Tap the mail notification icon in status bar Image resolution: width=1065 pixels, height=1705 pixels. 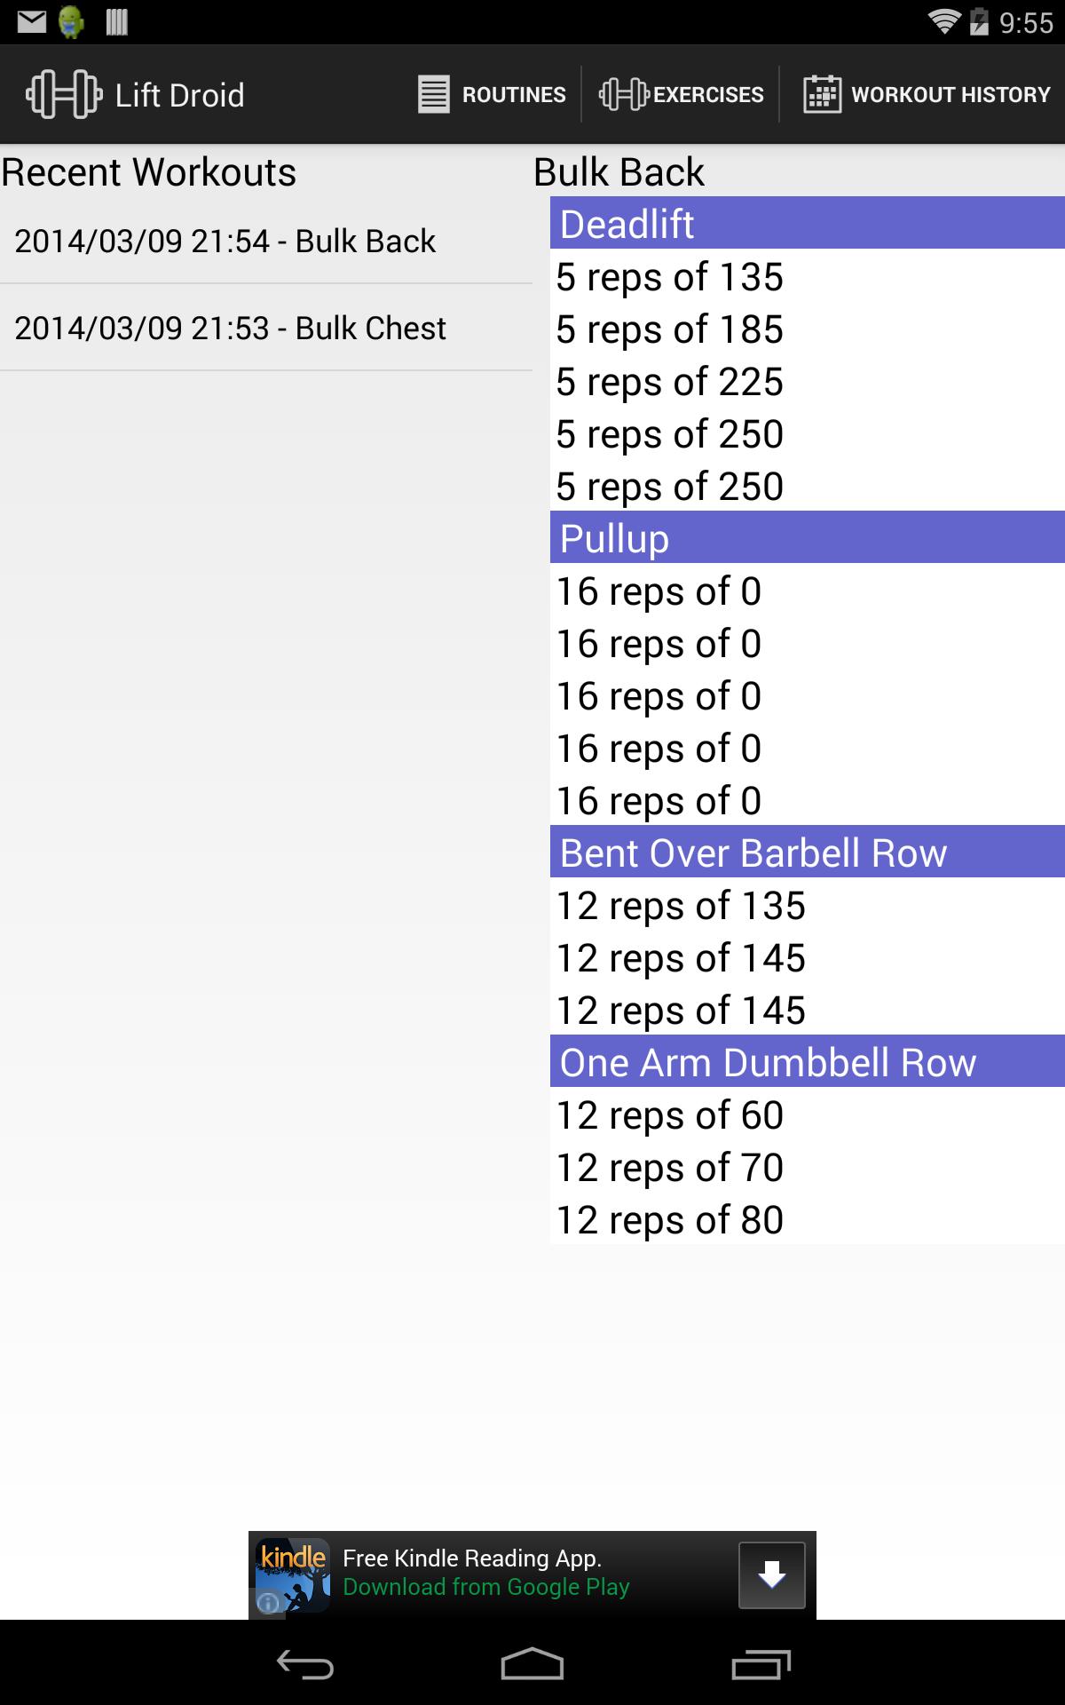tap(31, 21)
